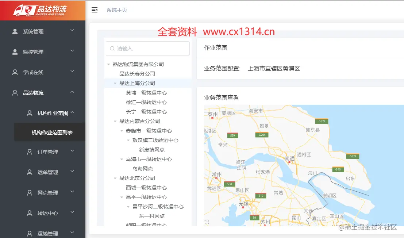The width and height of the screenshot is (404, 238).
Task: Expand the 系统管理 menu chevron
Action: [72, 30]
